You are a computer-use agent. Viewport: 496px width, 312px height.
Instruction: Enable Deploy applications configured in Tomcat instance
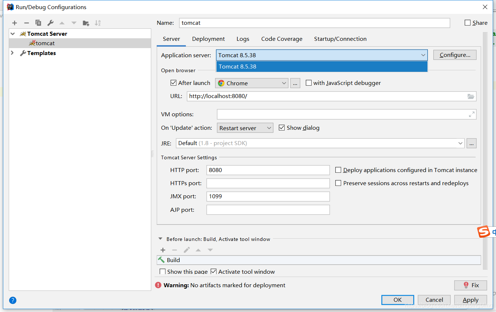pos(338,170)
